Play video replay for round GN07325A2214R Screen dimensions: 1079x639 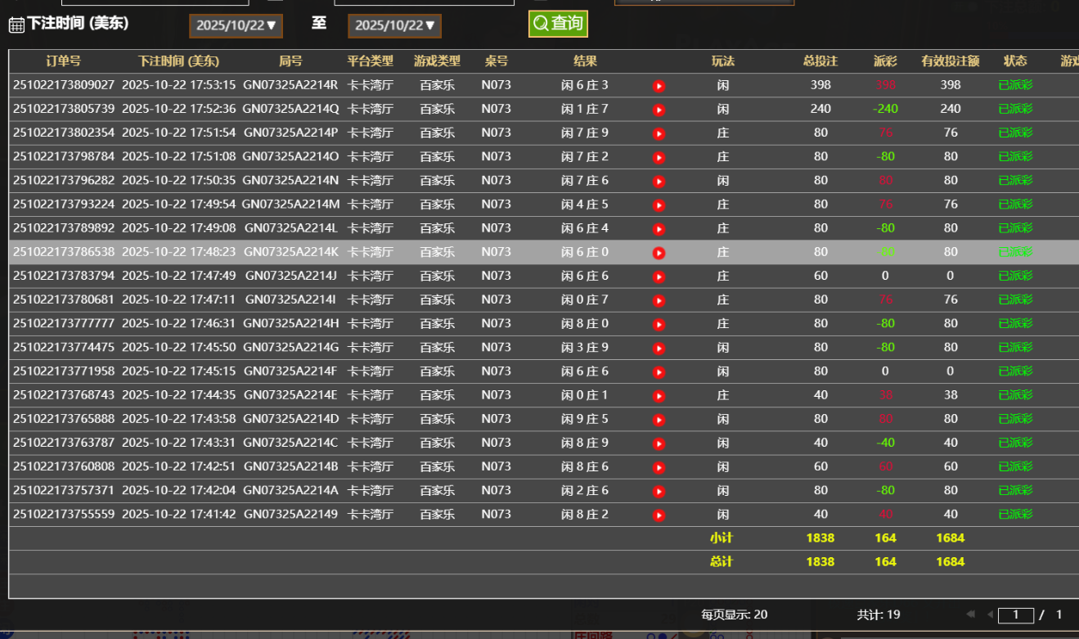pos(659,86)
